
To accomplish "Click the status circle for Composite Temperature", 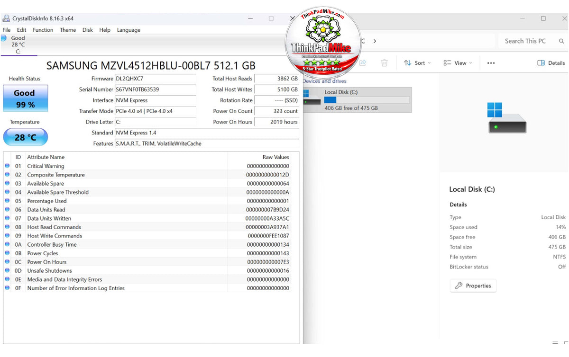I will (7, 175).
